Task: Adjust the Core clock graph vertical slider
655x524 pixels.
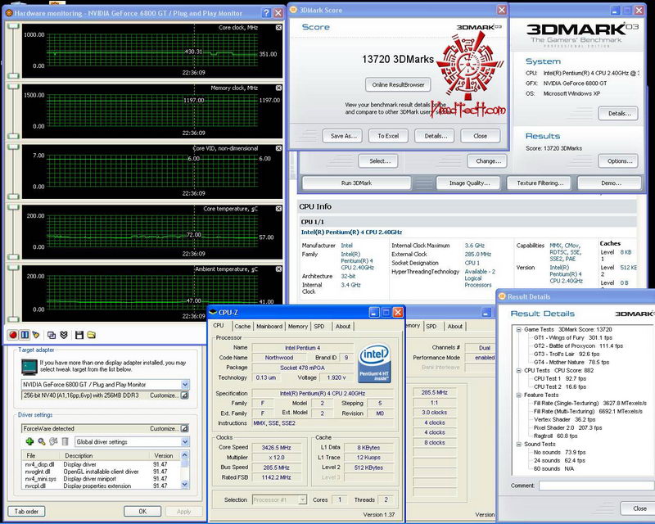Action: 14,51
